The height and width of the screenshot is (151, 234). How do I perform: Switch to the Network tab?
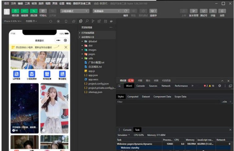166,86
